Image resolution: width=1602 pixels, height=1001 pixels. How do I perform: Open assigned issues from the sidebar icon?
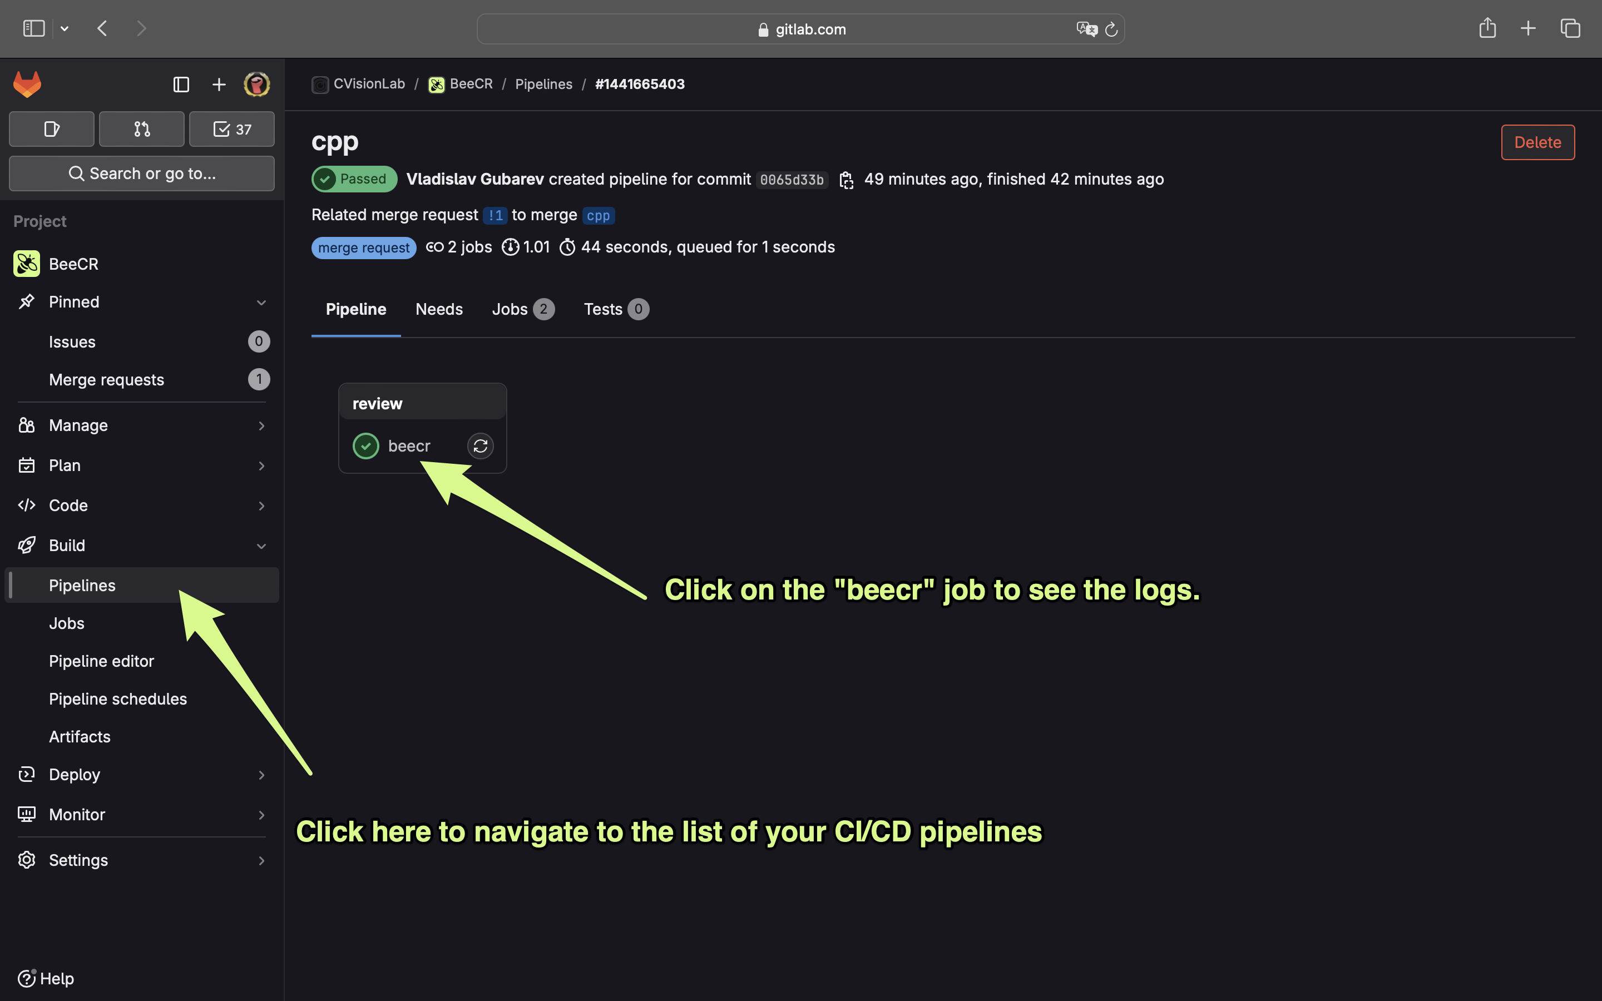click(52, 129)
